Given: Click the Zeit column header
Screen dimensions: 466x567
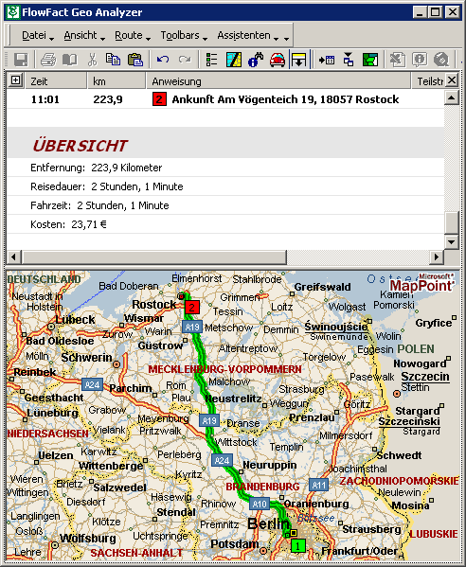Looking at the screenshot, I should pos(56,81).
